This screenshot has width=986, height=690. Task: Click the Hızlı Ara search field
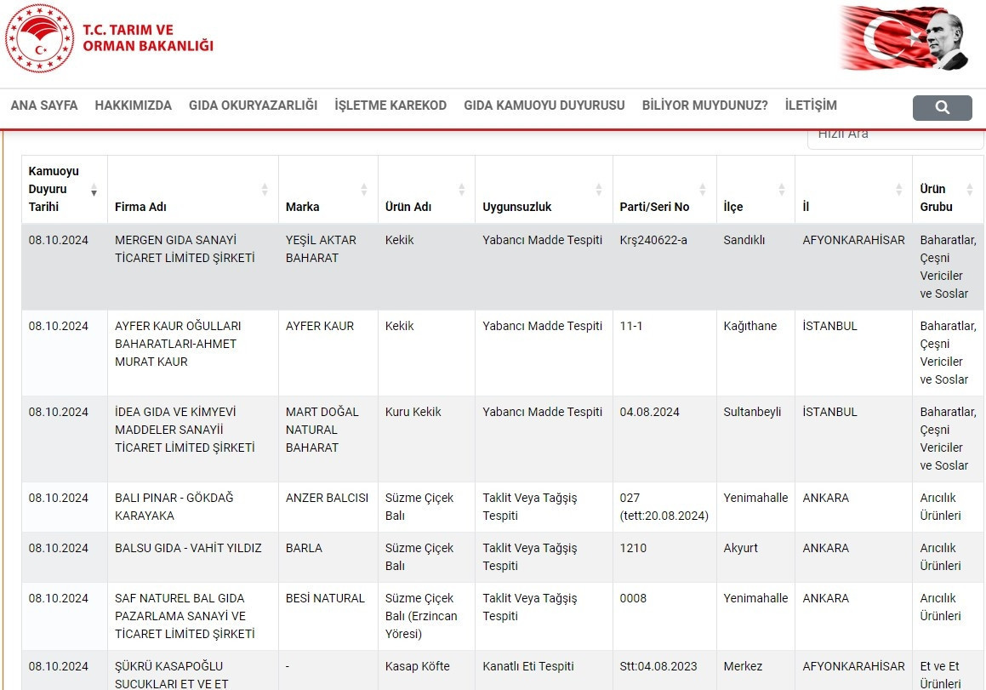tap(895, 138)
